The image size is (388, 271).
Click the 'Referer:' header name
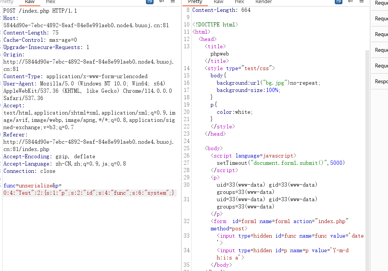pos(15,135)
